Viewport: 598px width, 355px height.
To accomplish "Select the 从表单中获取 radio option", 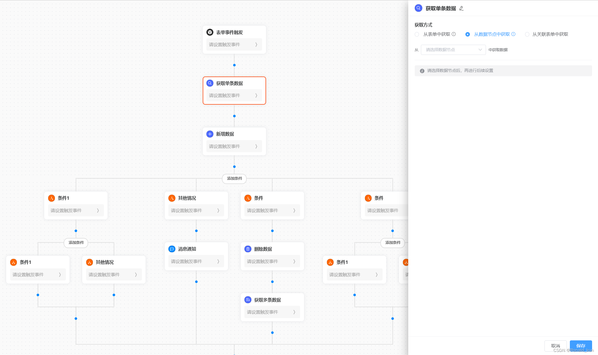I will pyautogui.click(x=417, y=34).
